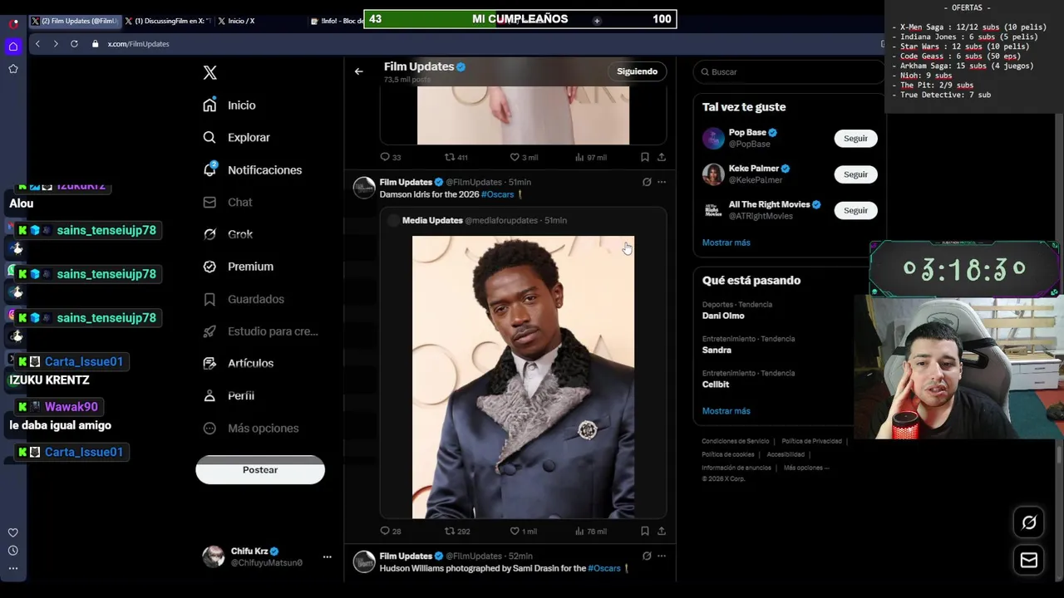Expand the footer Más opciones link

(x=806, y=468)
